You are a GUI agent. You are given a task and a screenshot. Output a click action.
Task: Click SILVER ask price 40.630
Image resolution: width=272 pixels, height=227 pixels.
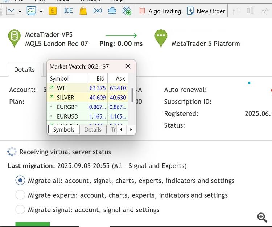coord(118,98)
